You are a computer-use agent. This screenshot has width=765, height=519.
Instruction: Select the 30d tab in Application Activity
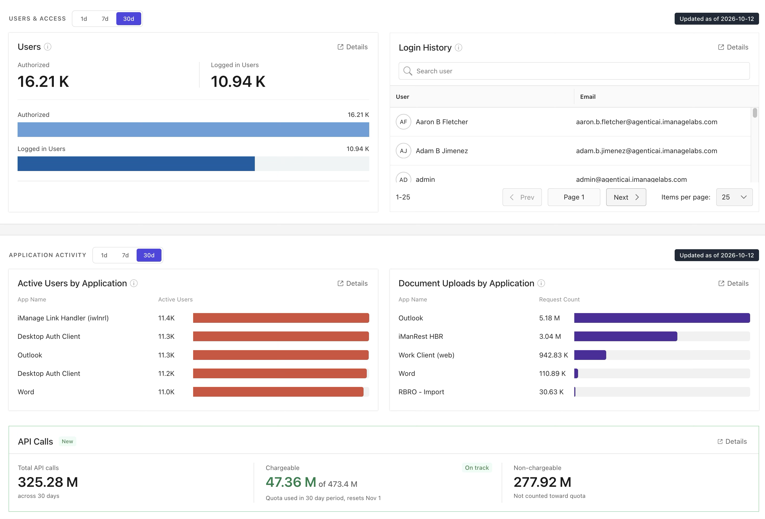click(x=149, y=255)
